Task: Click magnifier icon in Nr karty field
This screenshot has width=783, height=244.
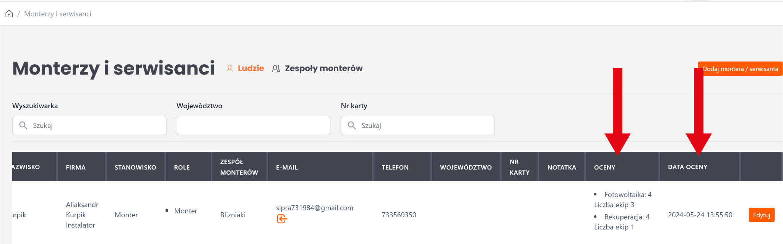Action: pyautogui.click(x=352, y=125)
